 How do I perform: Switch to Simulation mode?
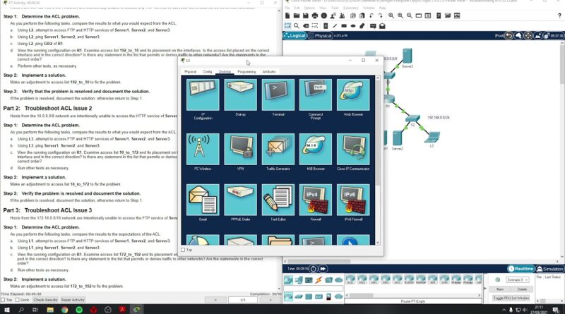[x=550, y=269]
